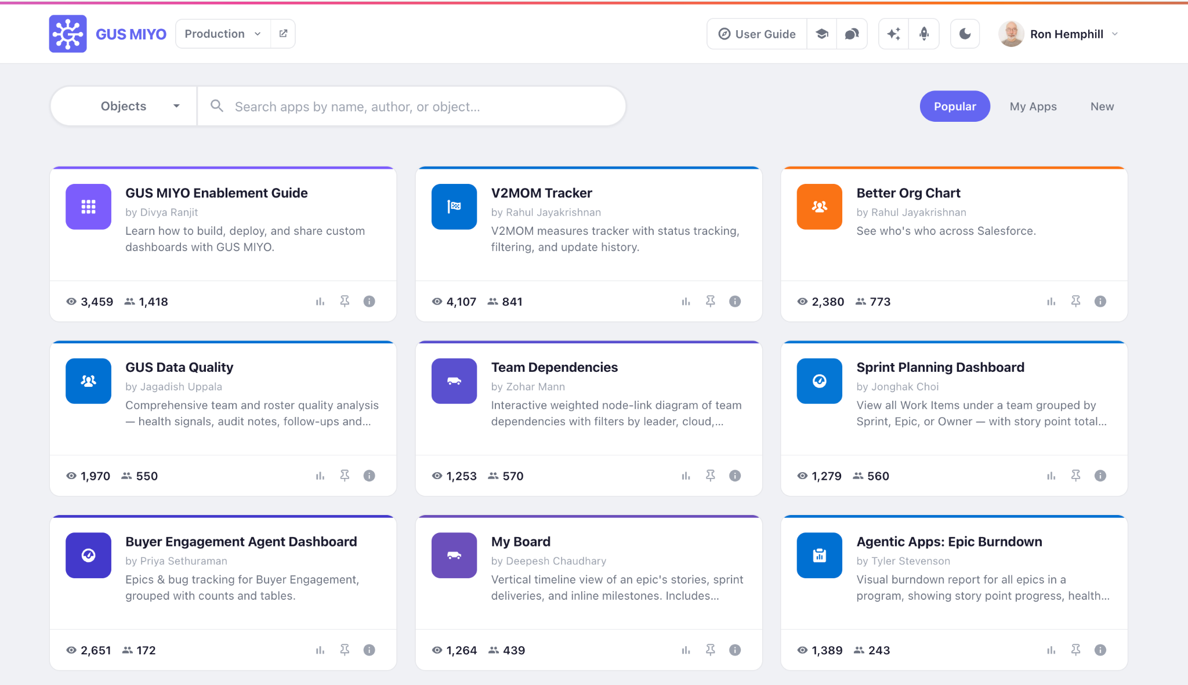Click the GUS Data Quality people icon

tap(88, 381)
